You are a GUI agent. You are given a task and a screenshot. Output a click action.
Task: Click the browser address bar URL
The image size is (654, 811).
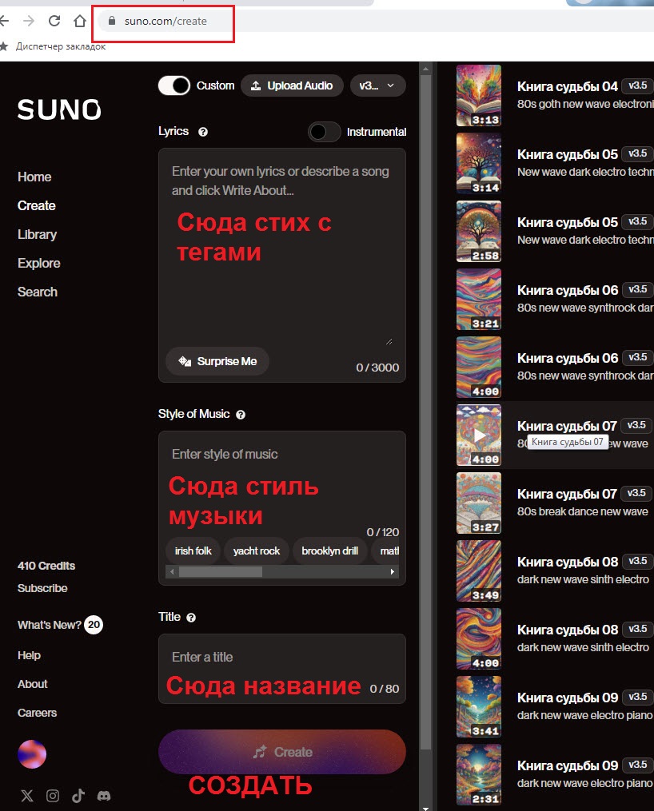pos(165,22)
